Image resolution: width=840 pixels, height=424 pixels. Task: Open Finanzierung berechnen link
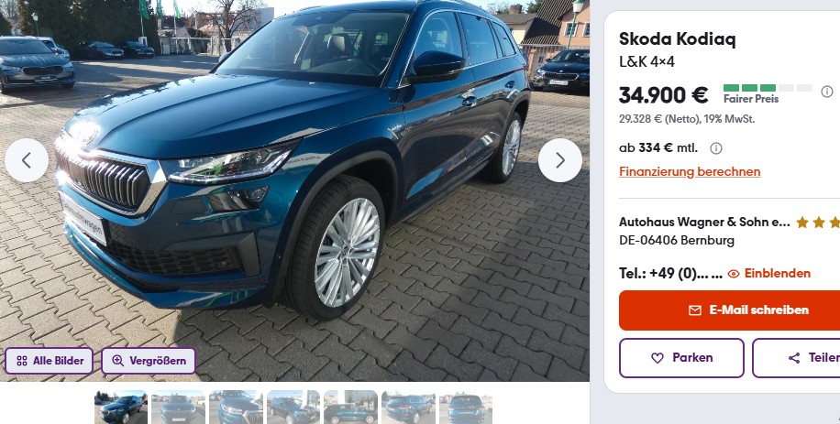point(690,171)
